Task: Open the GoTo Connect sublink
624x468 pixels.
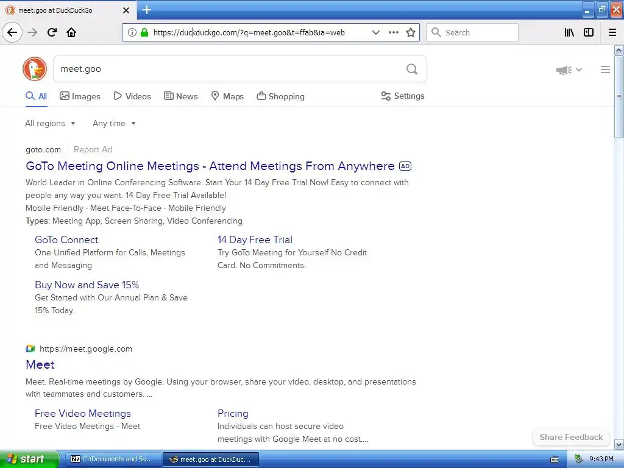Action: 66,239
